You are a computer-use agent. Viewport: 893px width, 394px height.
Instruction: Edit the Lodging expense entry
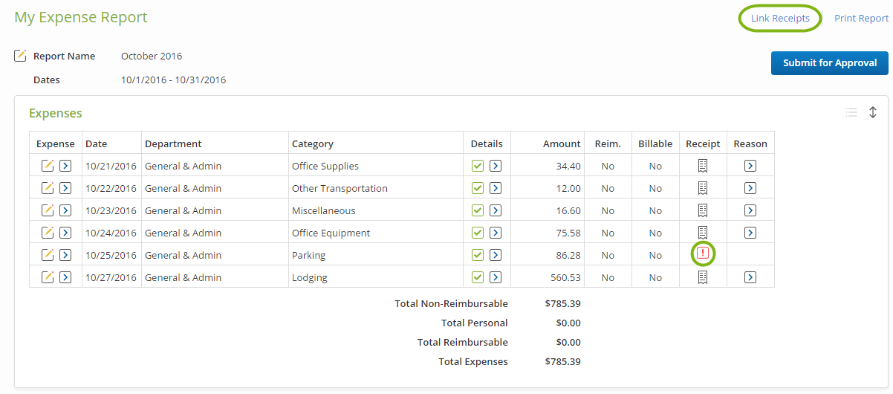point(48,277)
